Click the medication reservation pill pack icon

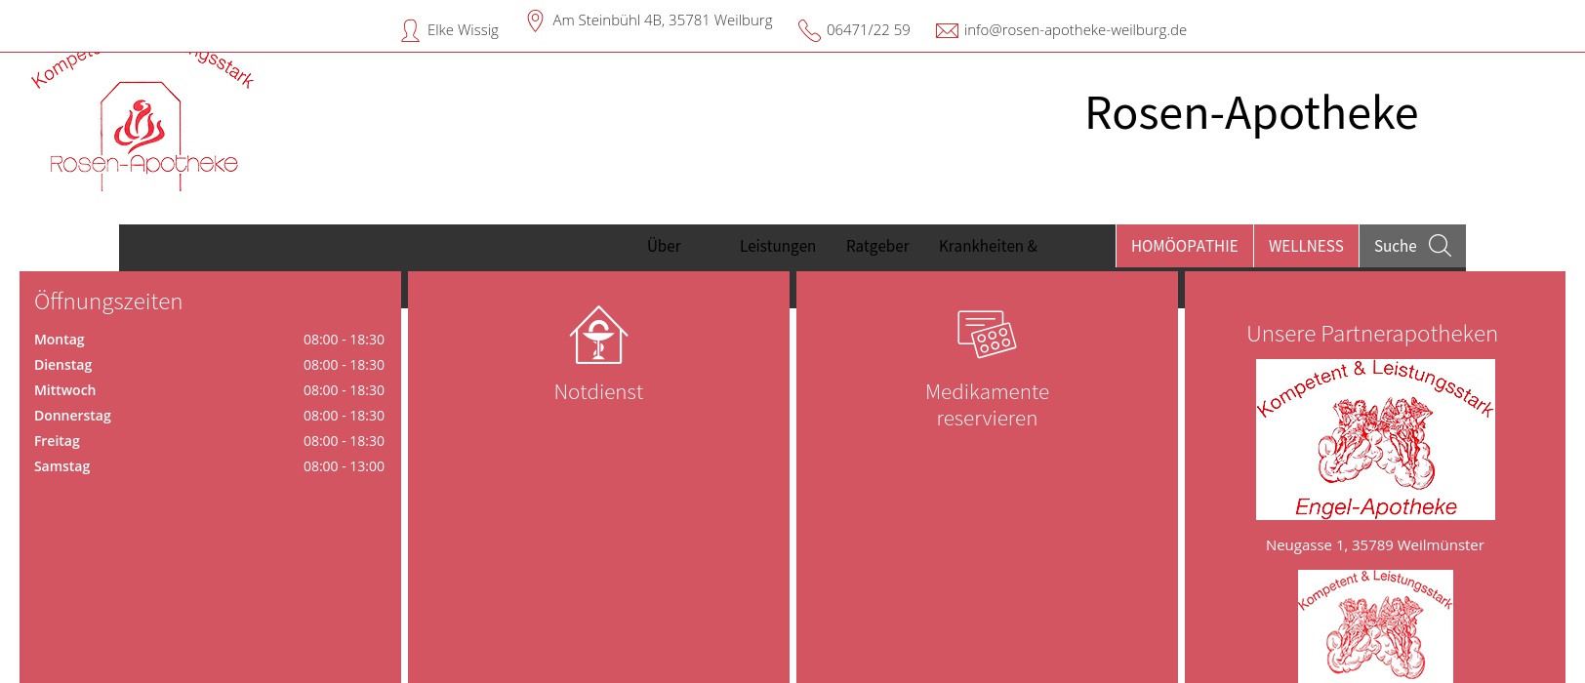(987, 334)
